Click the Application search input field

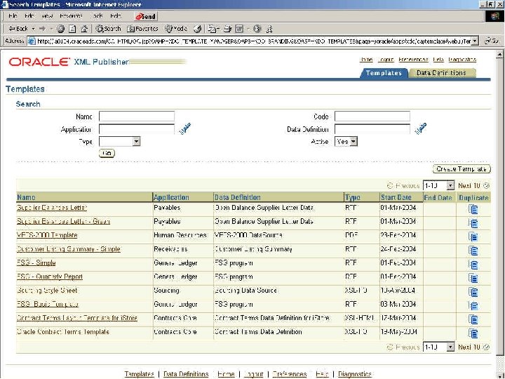click(x=137, y=129)
